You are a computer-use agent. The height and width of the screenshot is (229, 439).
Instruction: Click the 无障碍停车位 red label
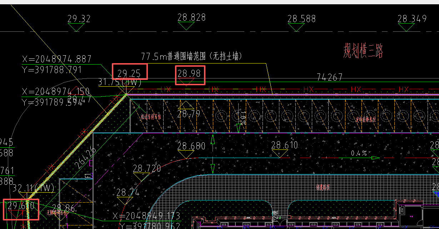click(58, 213)
